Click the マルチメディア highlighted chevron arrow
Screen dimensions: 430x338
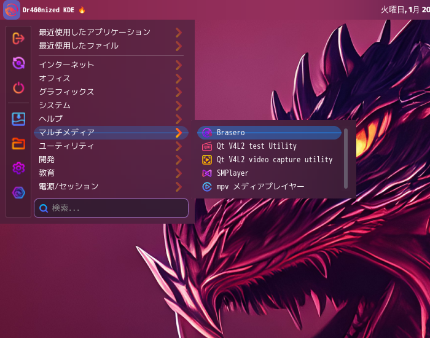coord(179,133)
